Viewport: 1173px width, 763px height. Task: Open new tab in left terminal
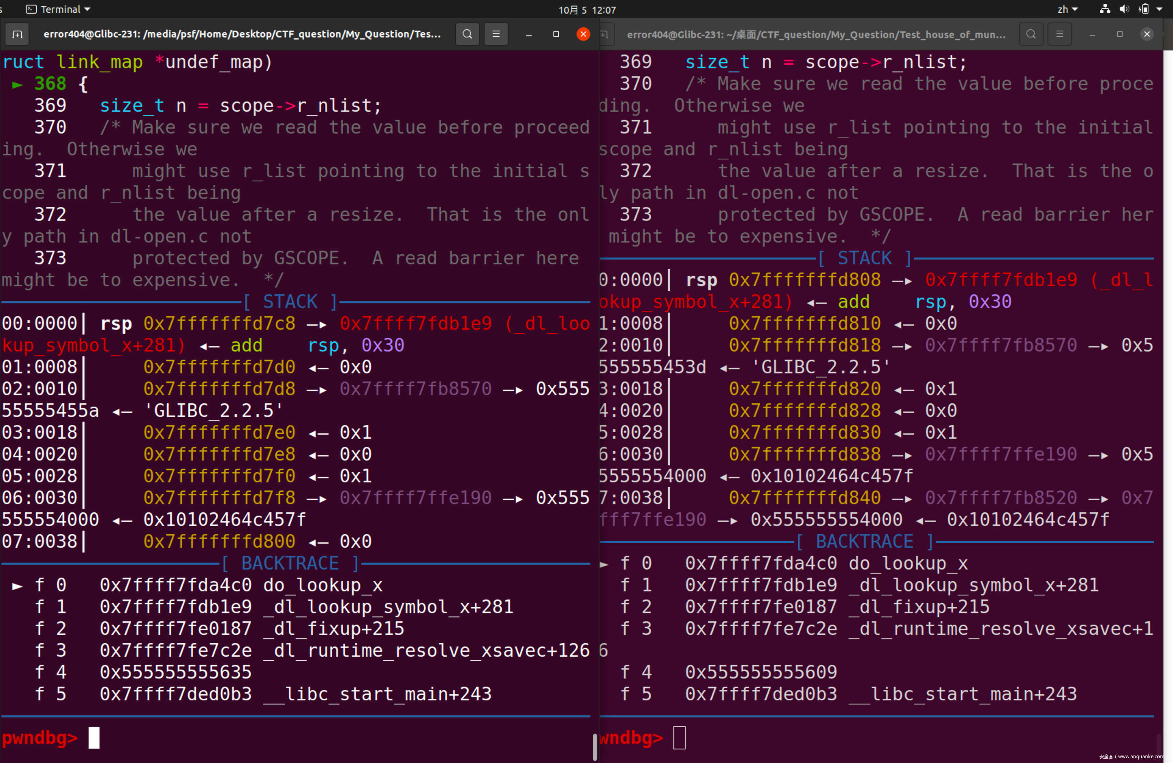[17, 34]
